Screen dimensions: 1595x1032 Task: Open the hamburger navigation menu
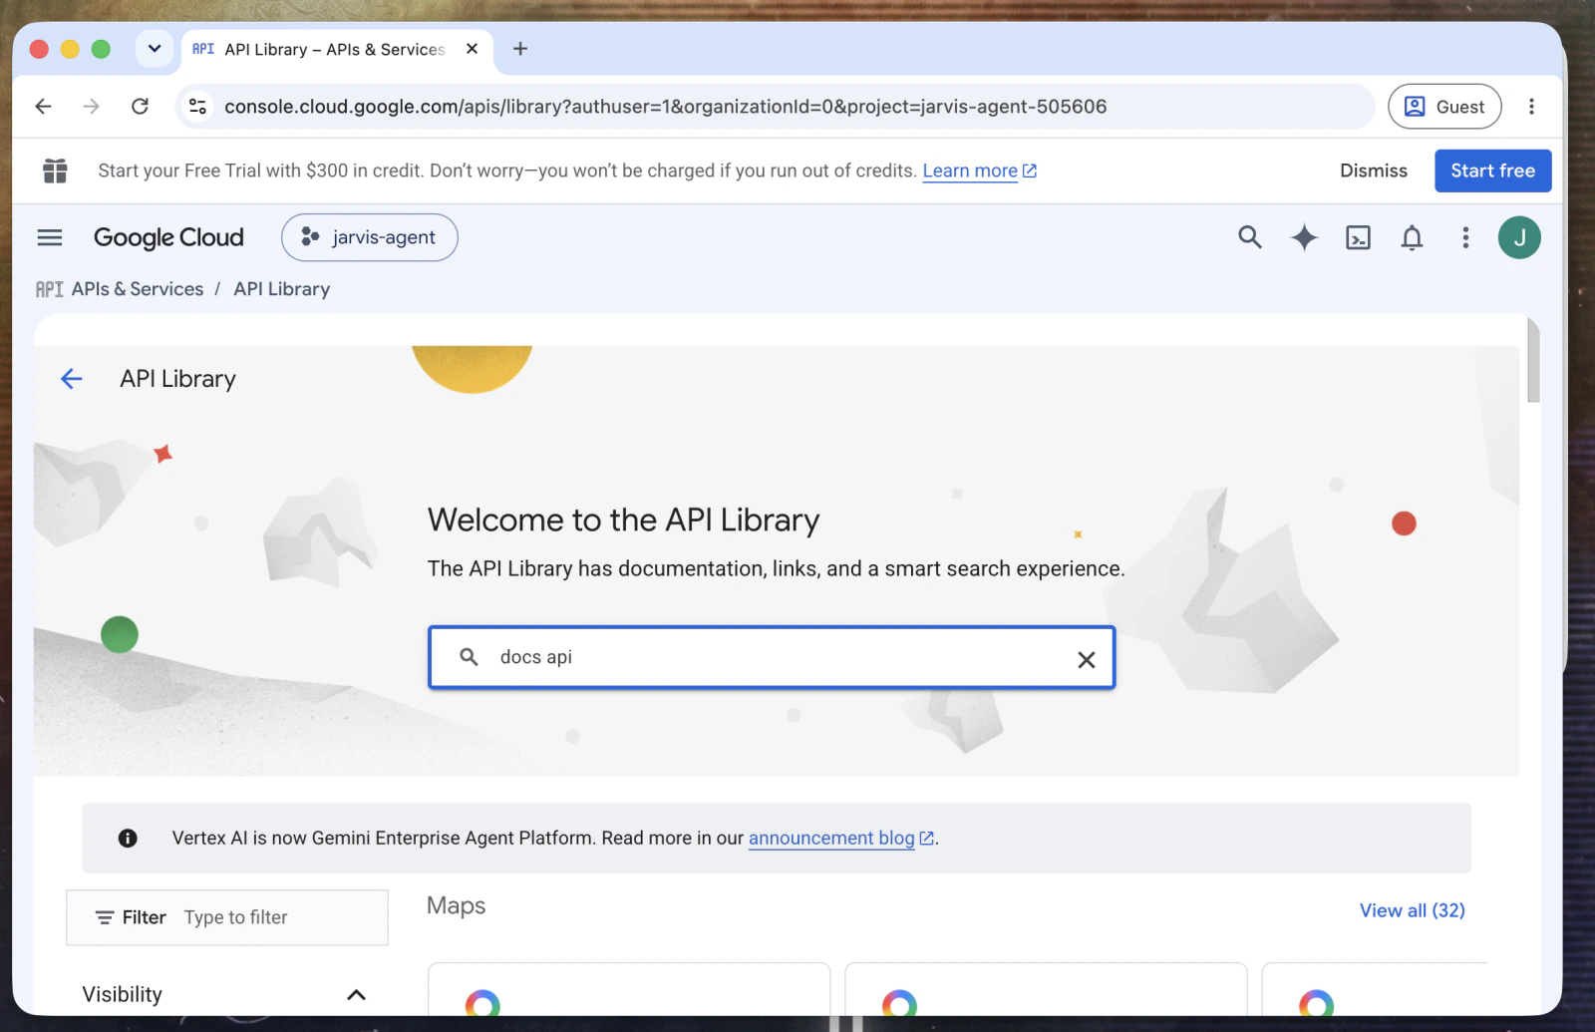[49, 237]
